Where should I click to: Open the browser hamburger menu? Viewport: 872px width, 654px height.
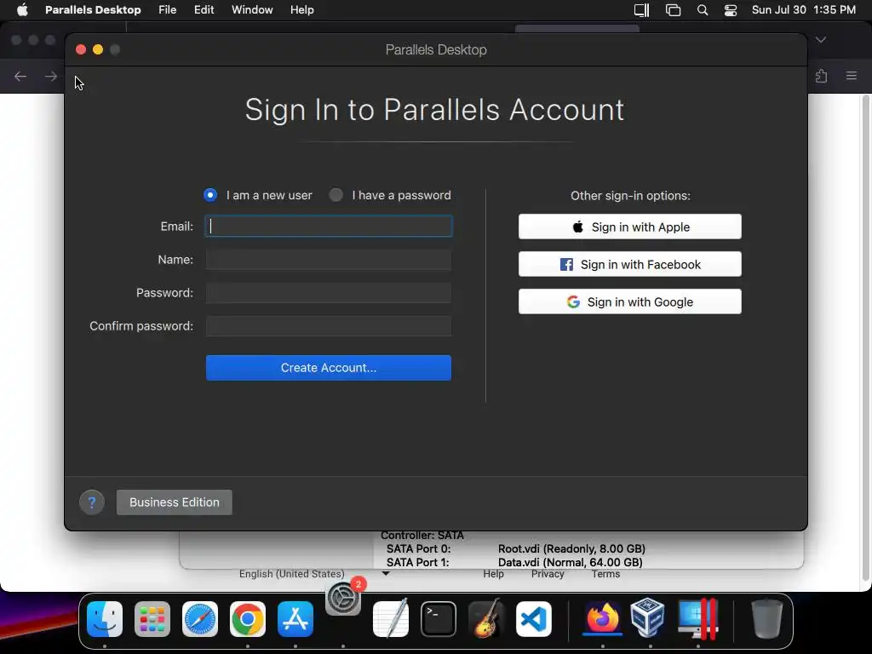point(852,76)
